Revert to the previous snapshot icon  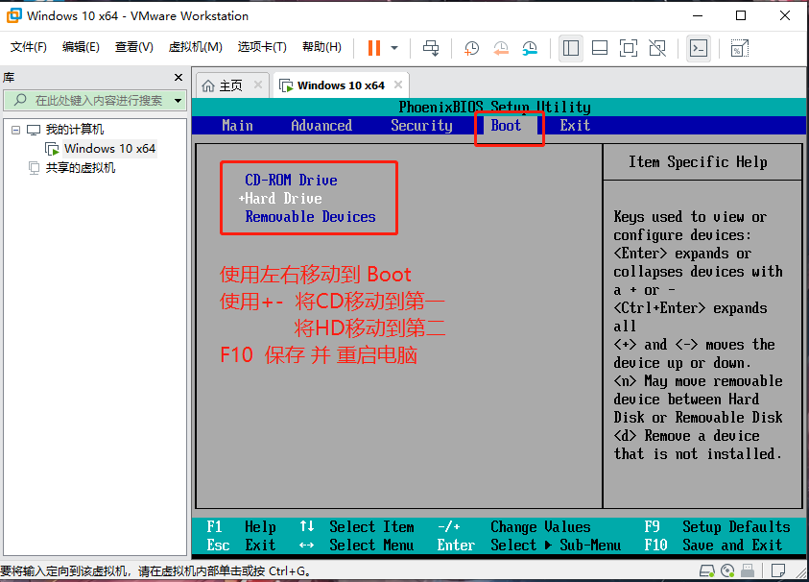(500, 48)
